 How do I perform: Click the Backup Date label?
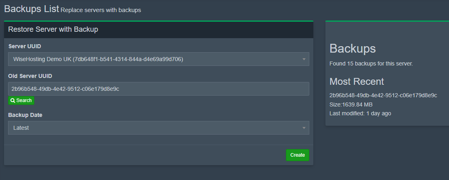pos(25,115)
